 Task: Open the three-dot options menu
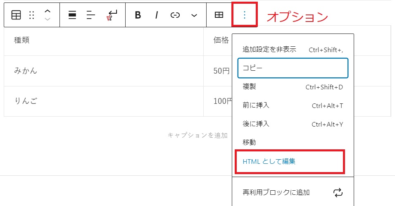[244, 15]
